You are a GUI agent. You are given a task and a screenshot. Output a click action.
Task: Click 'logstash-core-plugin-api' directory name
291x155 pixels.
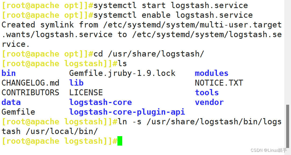click(127, 112)
